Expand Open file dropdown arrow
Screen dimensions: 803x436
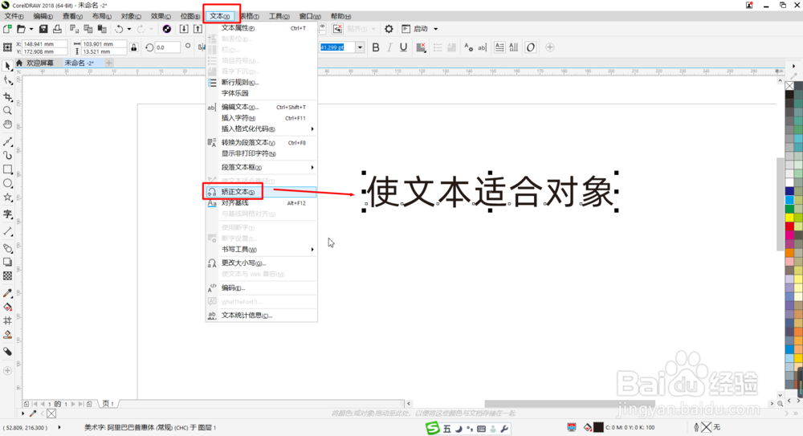31,29
